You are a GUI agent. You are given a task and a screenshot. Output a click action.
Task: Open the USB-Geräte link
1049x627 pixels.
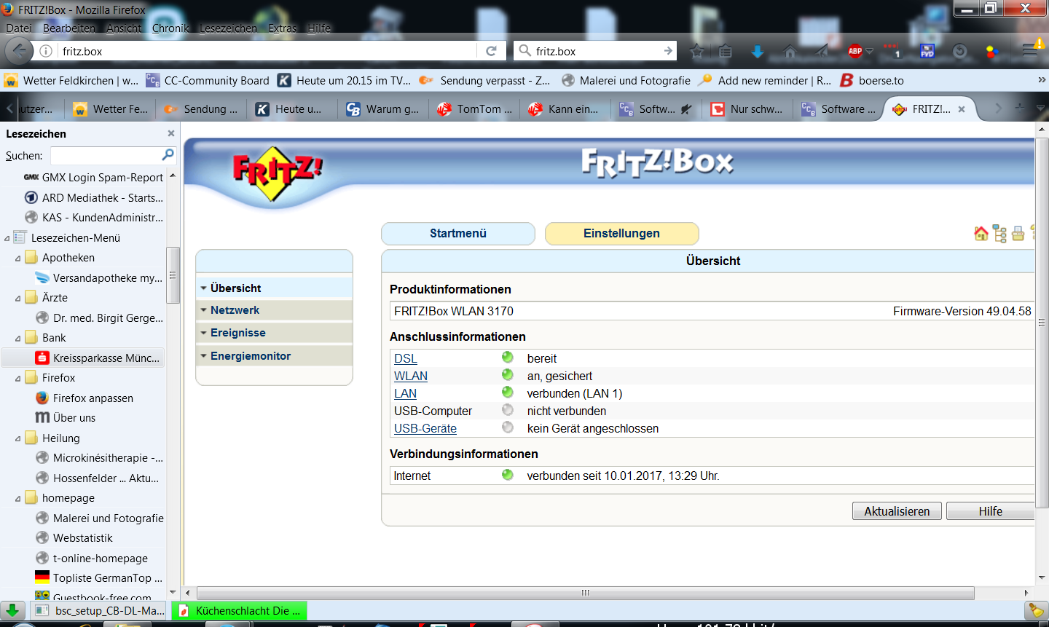coord(425,428)
